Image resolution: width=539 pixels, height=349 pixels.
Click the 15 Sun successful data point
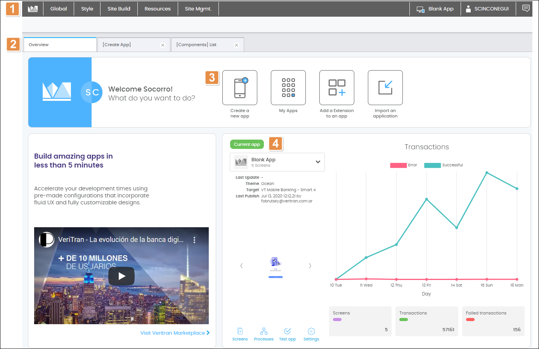[487, 173]
